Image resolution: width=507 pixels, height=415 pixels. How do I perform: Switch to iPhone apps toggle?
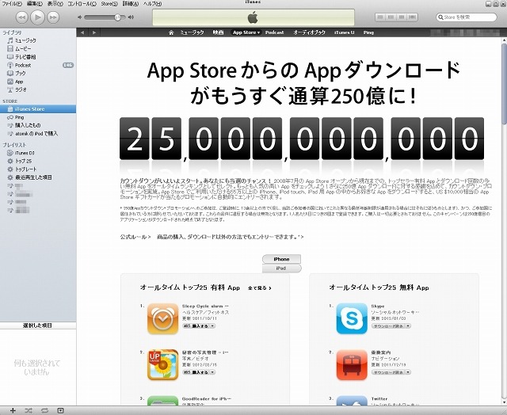coord(281,259)
